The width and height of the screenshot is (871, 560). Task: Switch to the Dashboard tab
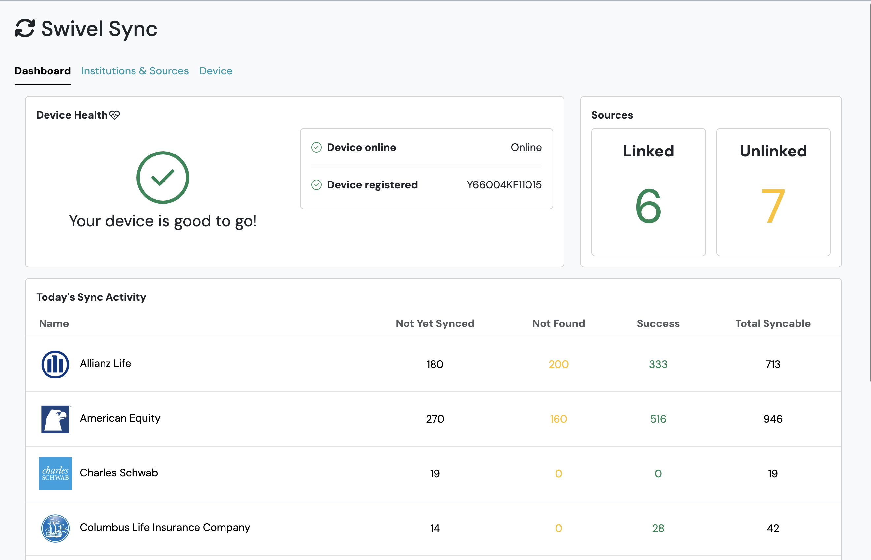(x=43, y=71)
